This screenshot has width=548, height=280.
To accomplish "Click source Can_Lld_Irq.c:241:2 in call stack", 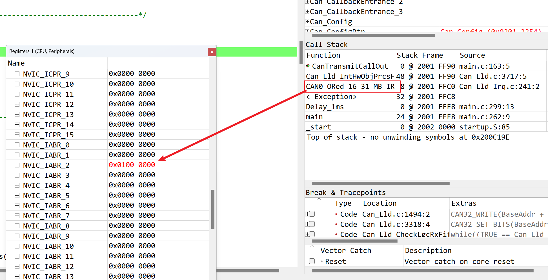I will click(499, 86).
